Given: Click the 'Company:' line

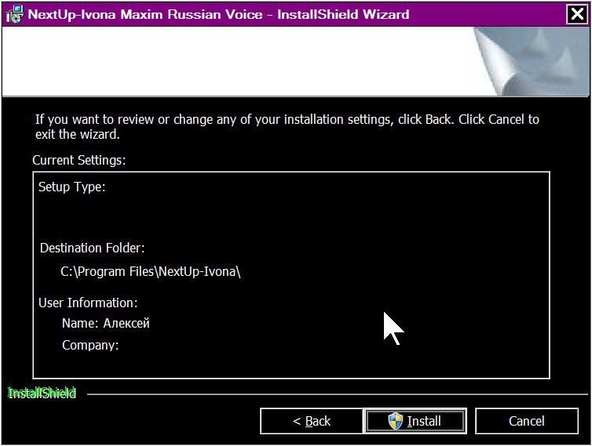Looking at the screenshot, I should pos(90,346).
